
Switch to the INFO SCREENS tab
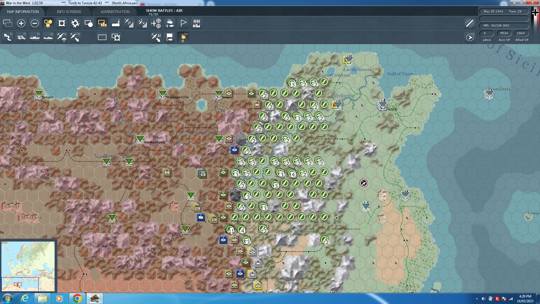69,12
